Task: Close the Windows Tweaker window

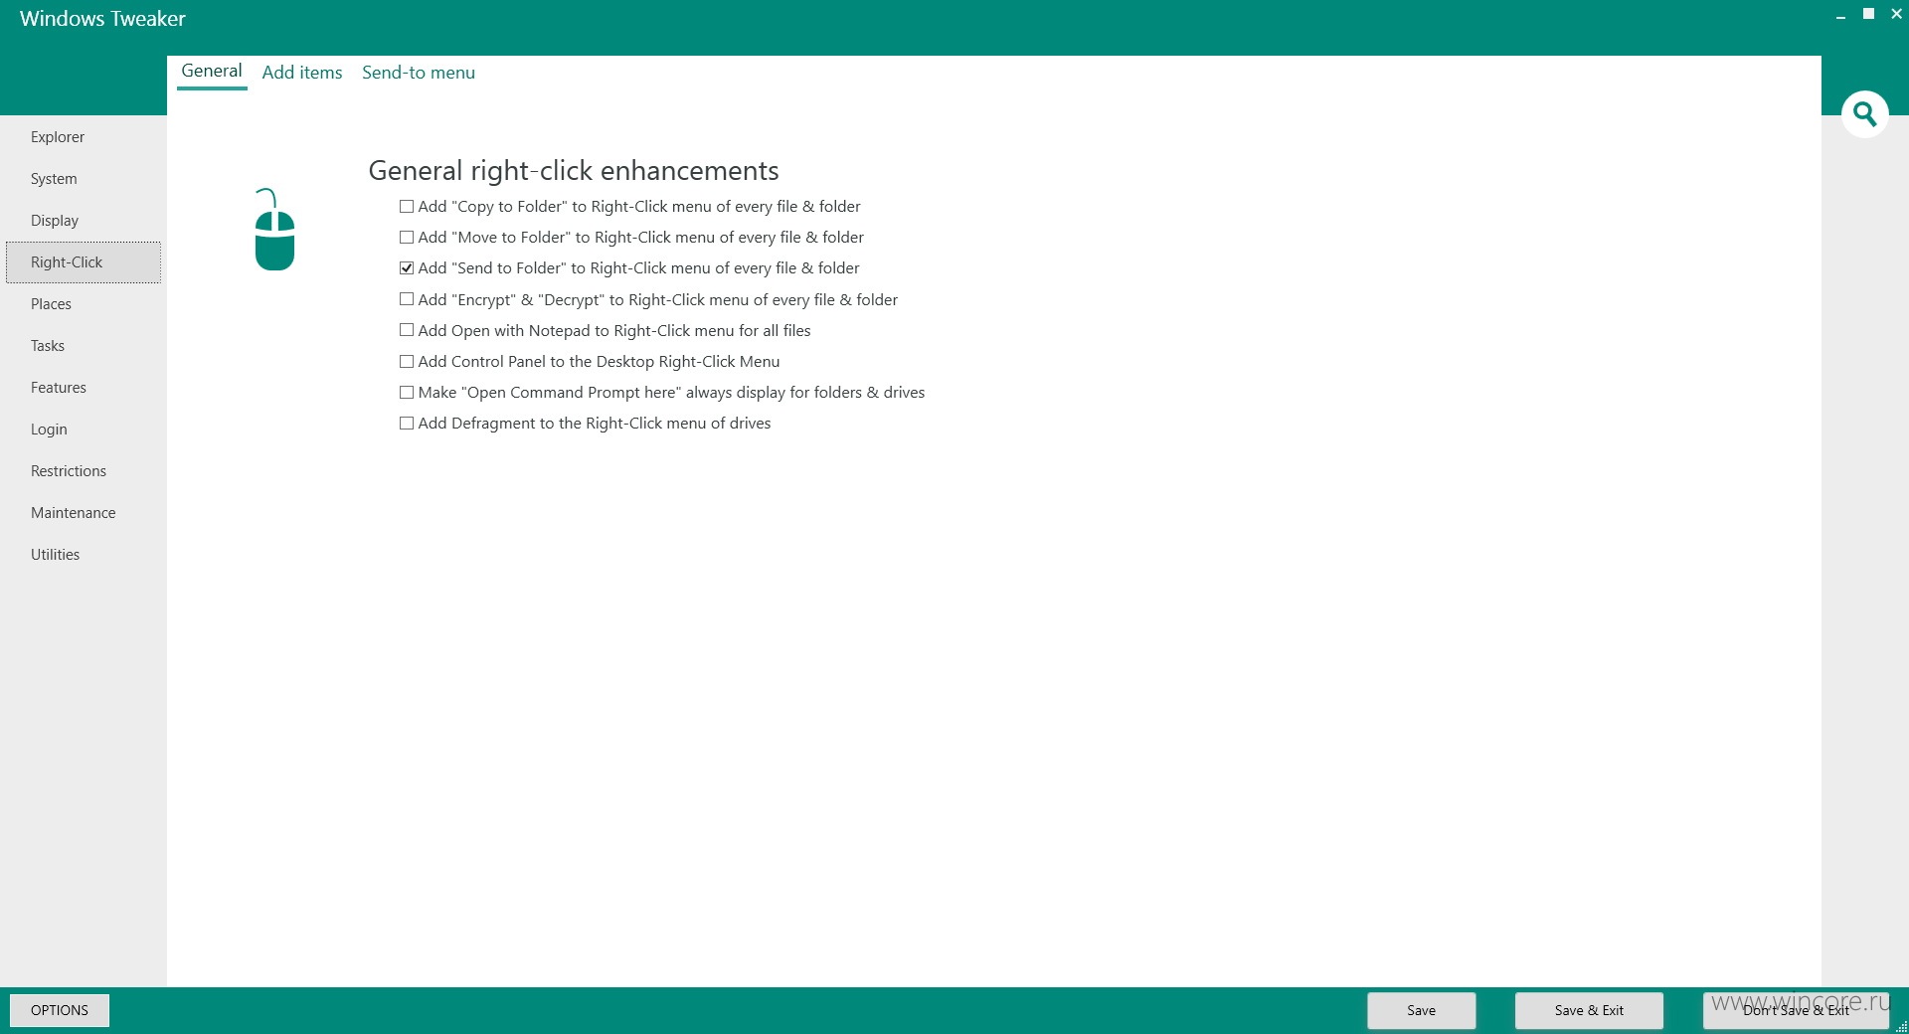Action: 1896,14
